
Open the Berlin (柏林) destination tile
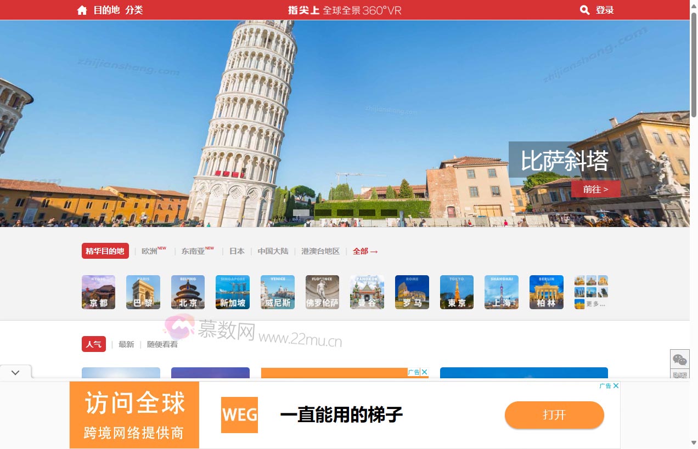coord(546,292)
